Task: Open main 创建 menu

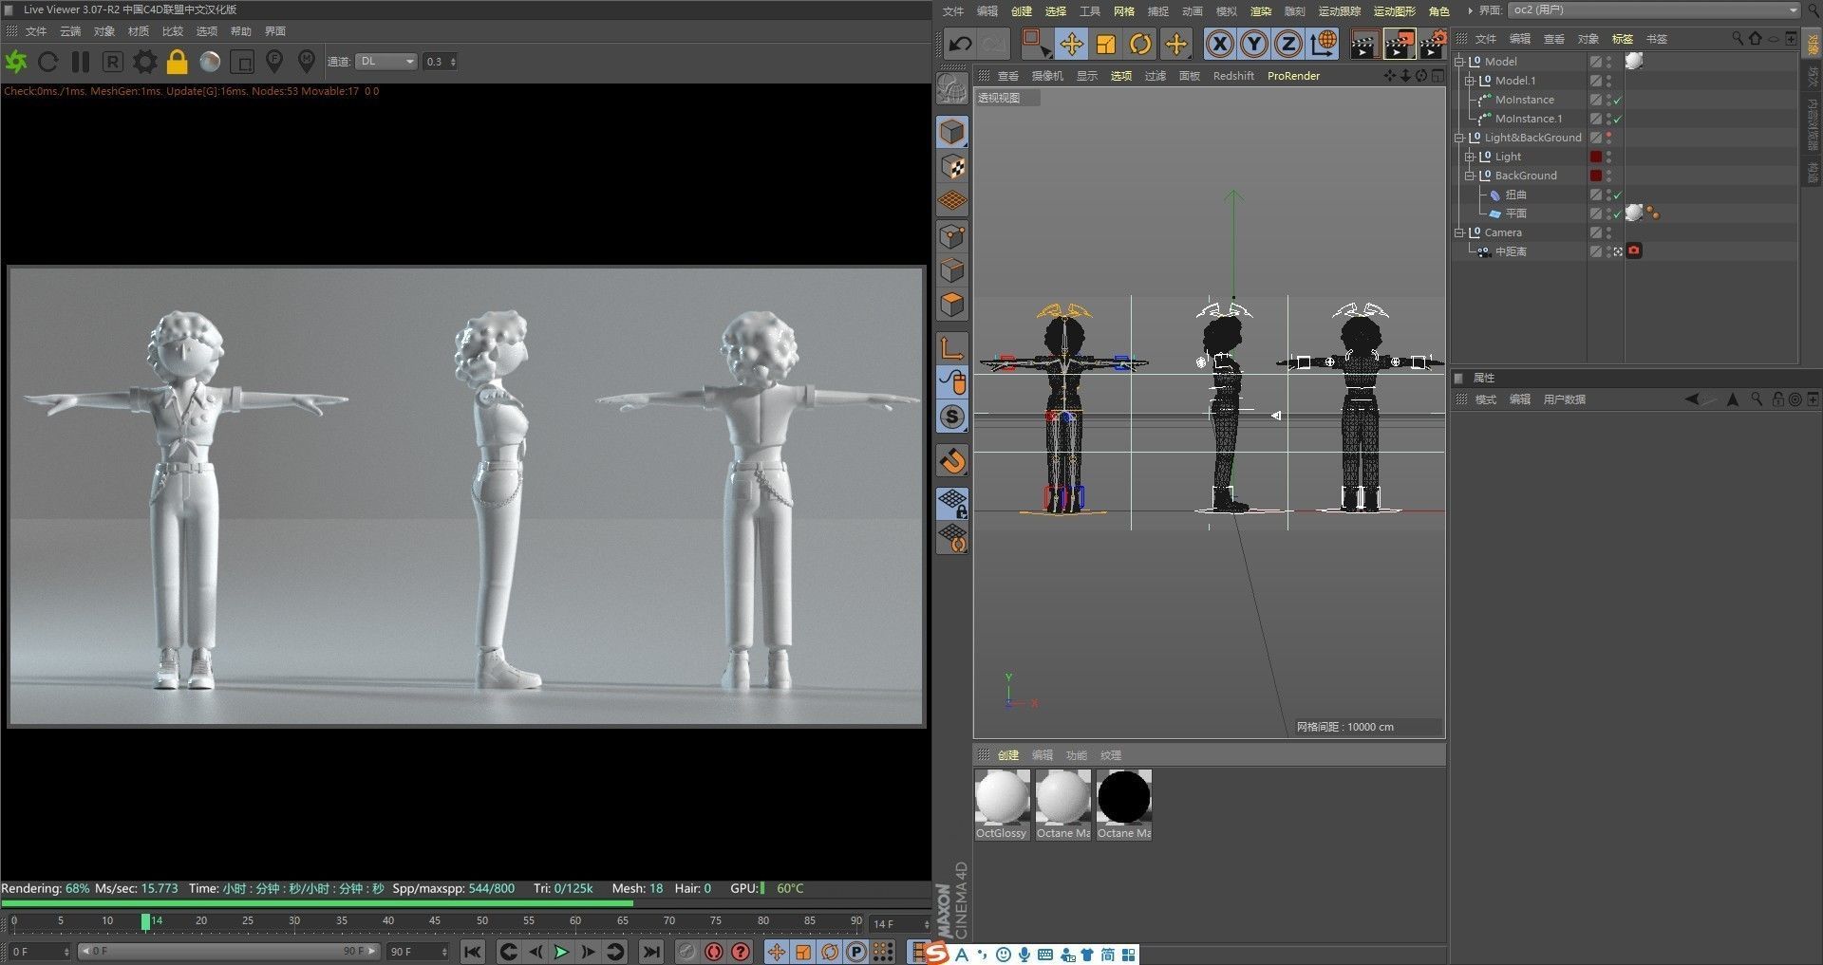Action: [x=1022, y=11]
